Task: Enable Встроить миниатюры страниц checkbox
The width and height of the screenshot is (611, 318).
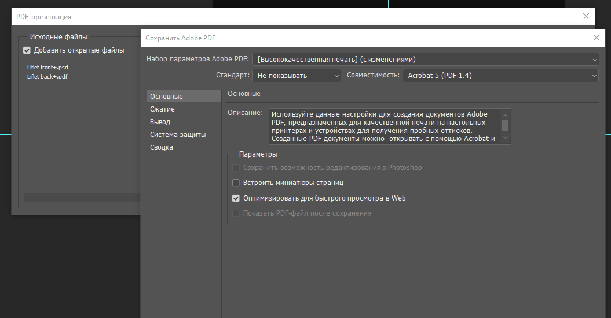Action: pyautogui.click(x=236, y=183)
